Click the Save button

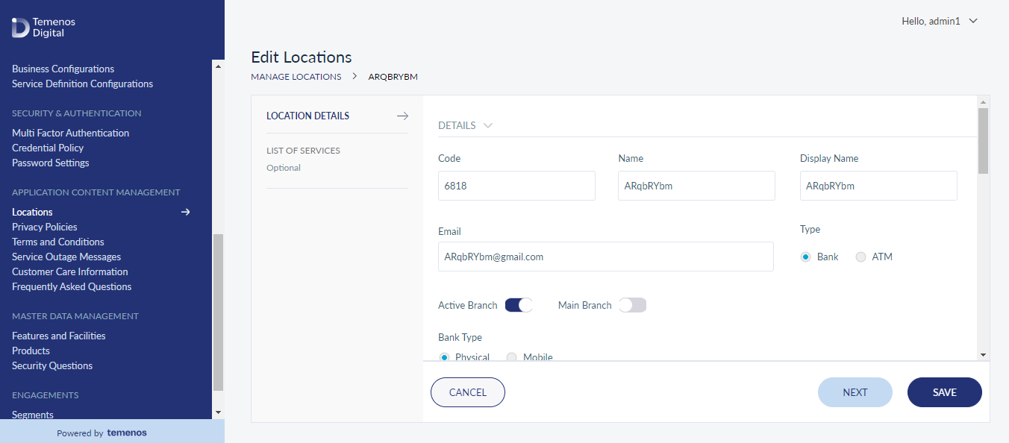click(945, 392)
